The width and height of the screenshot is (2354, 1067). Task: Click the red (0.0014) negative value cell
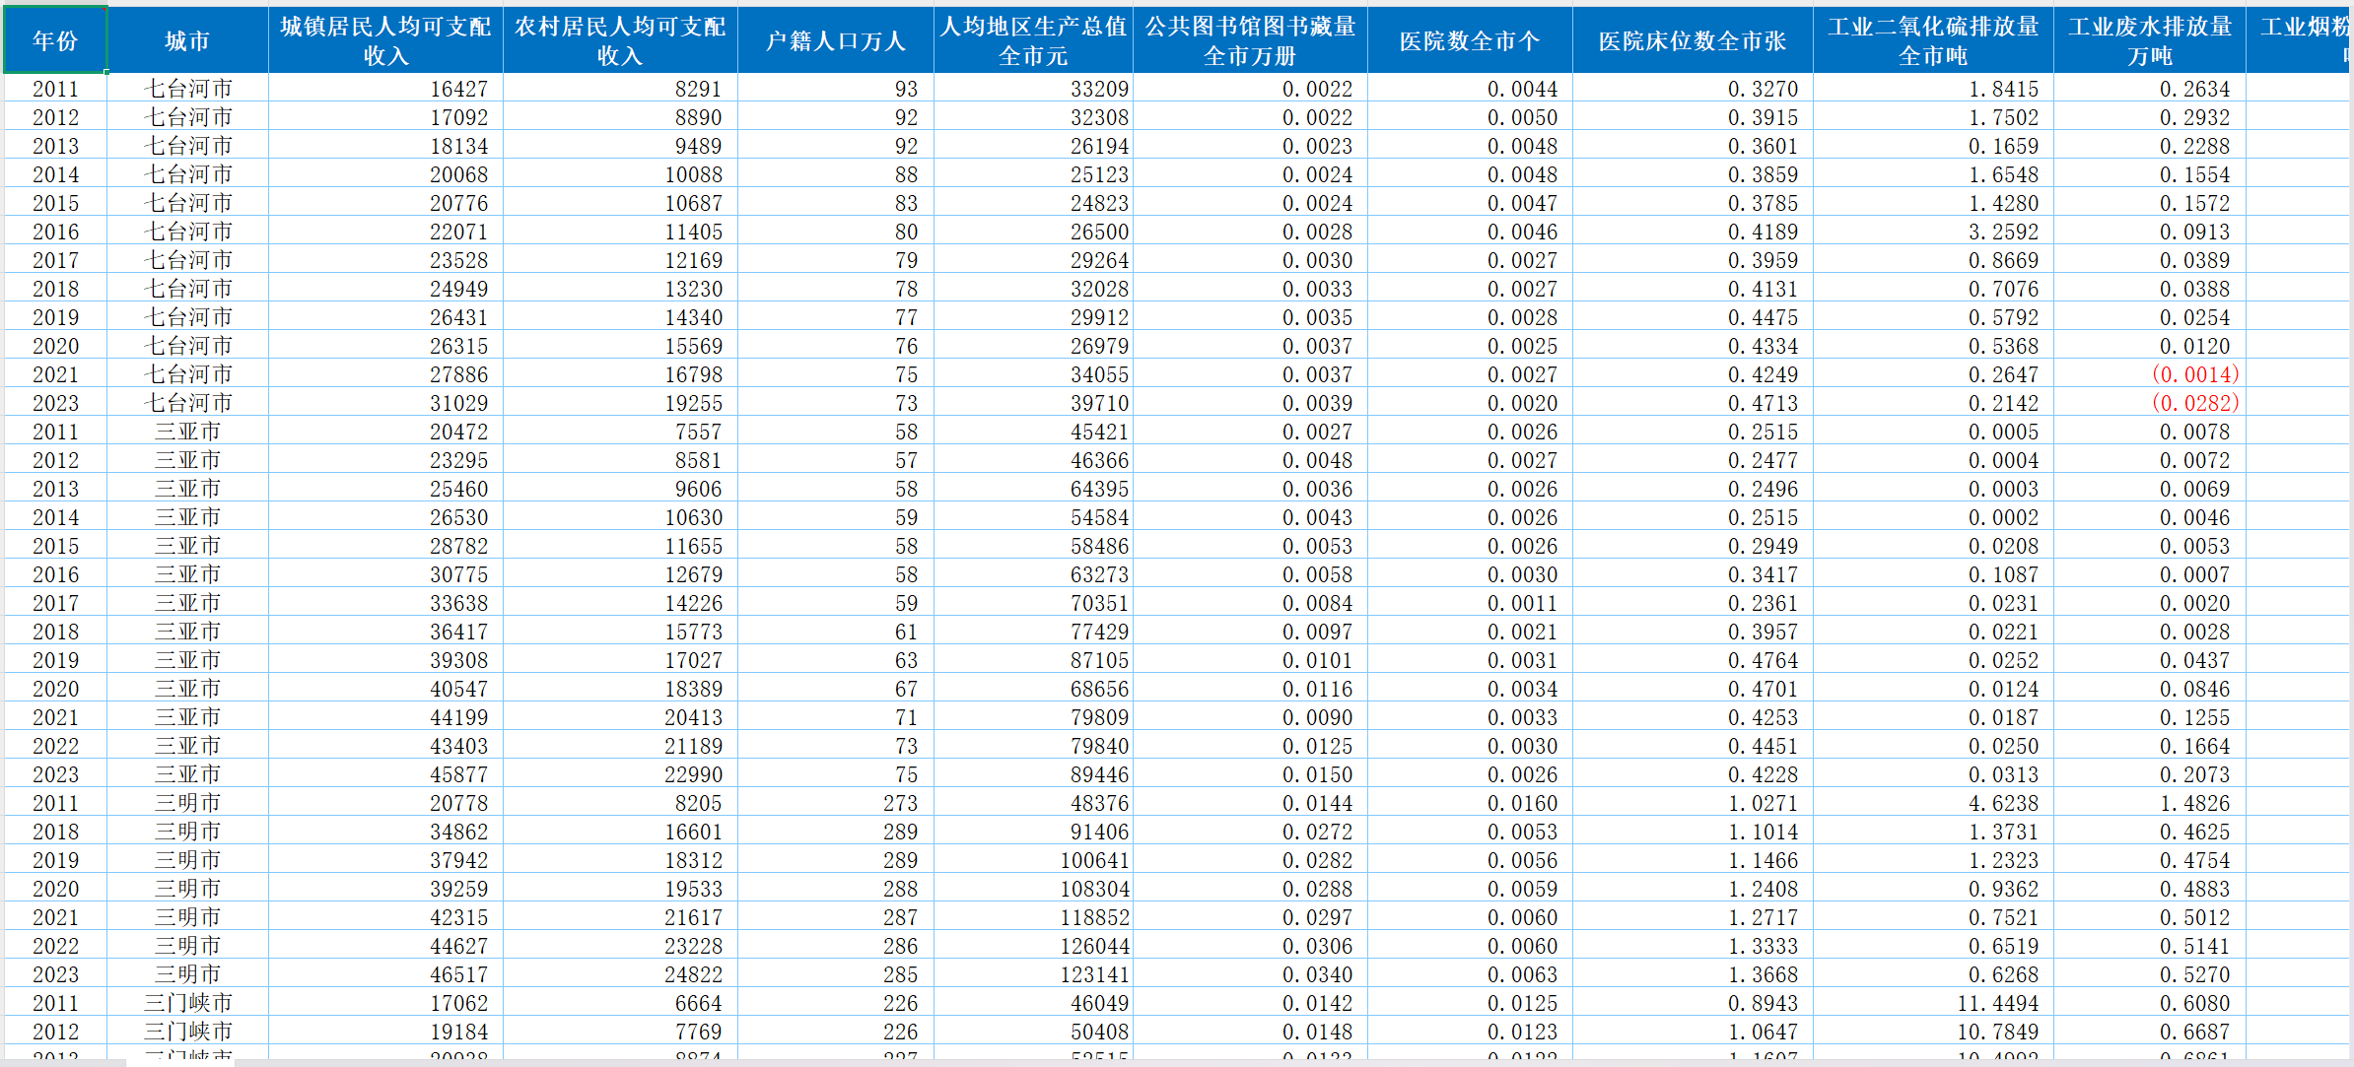(2194, 374)
